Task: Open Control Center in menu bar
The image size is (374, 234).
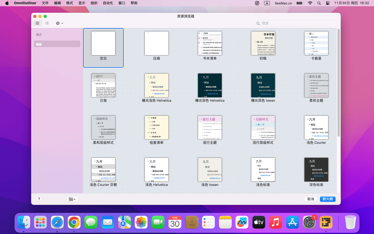Action: [328, 3]
